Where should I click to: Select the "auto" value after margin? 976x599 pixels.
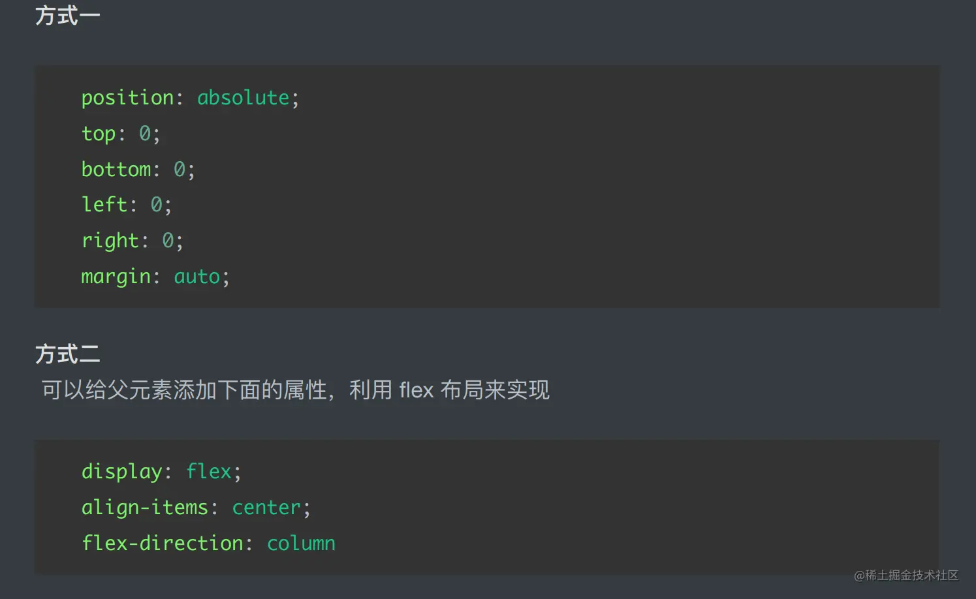click(x=197, y=277)
